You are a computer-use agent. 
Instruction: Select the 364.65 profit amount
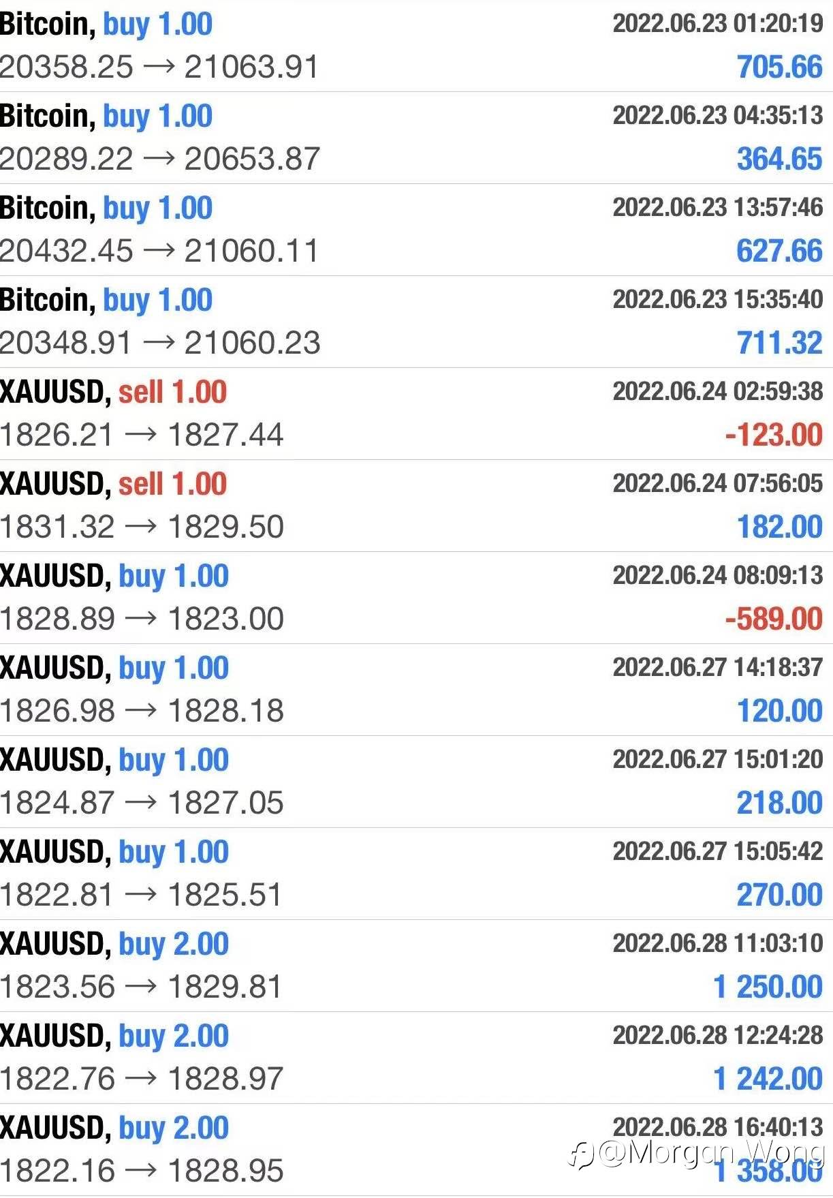click(x=779, y=159)
